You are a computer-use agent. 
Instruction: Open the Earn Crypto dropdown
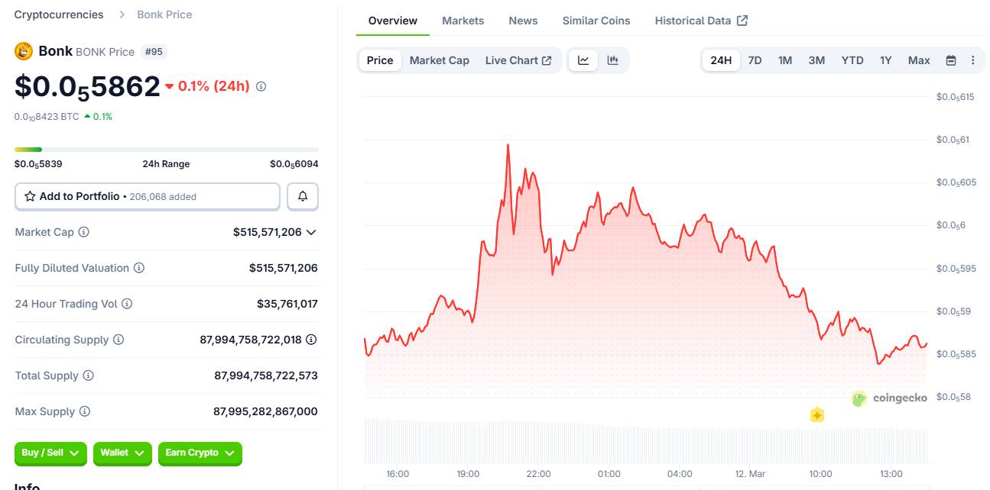click(200, 453)
